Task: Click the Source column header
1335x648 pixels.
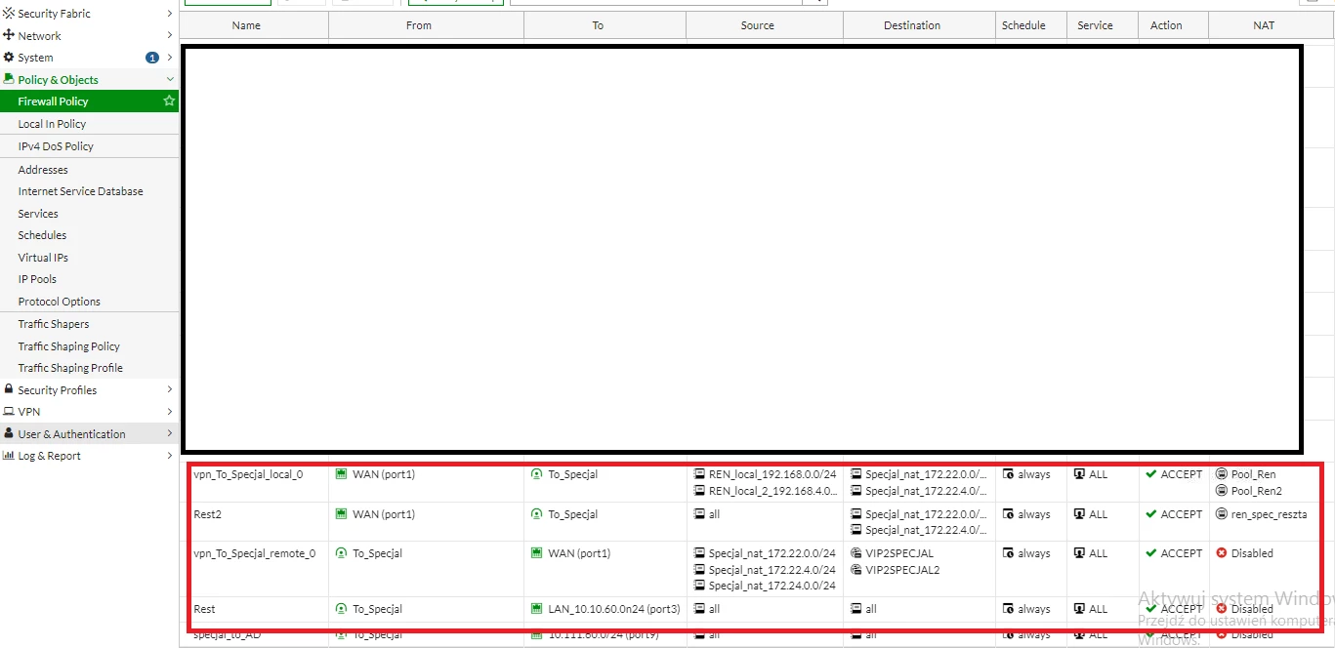Action: coord(765,25)
